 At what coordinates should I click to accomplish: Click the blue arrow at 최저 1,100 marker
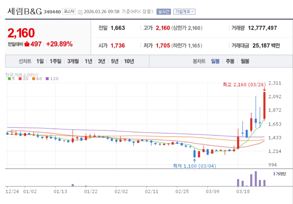tap(194, 160)
